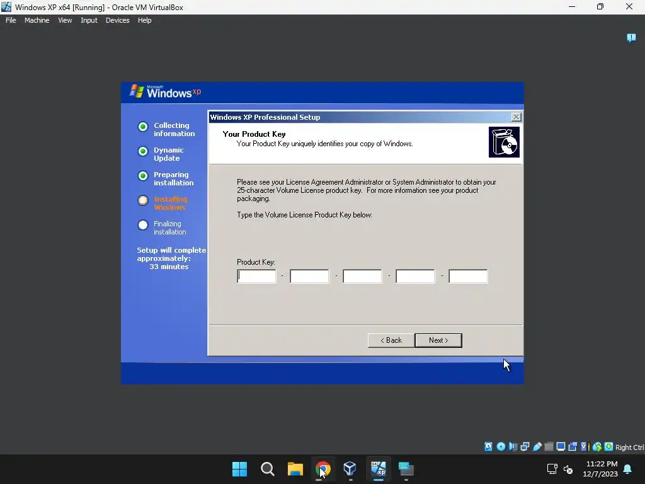The image size is (645, 484).
Task: Focus the first Product Key field
Action: tap(257, 276)
